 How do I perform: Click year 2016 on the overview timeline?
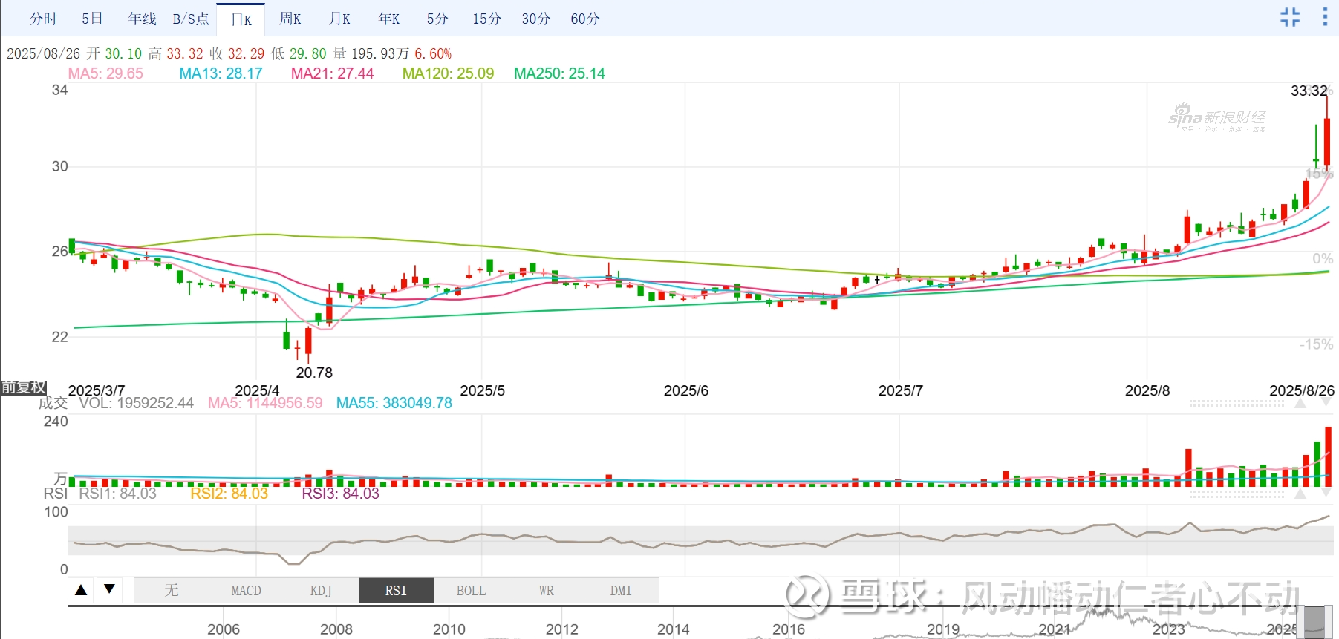tap(789, 629)
